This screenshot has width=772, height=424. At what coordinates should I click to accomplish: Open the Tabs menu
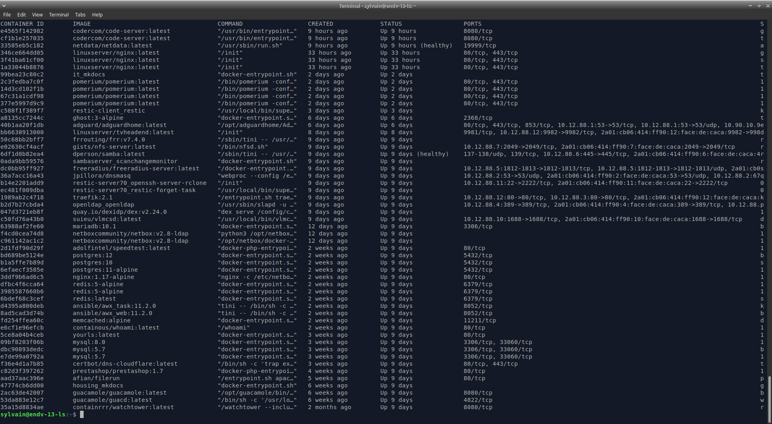pyautogui.click(x=80, y=14)
